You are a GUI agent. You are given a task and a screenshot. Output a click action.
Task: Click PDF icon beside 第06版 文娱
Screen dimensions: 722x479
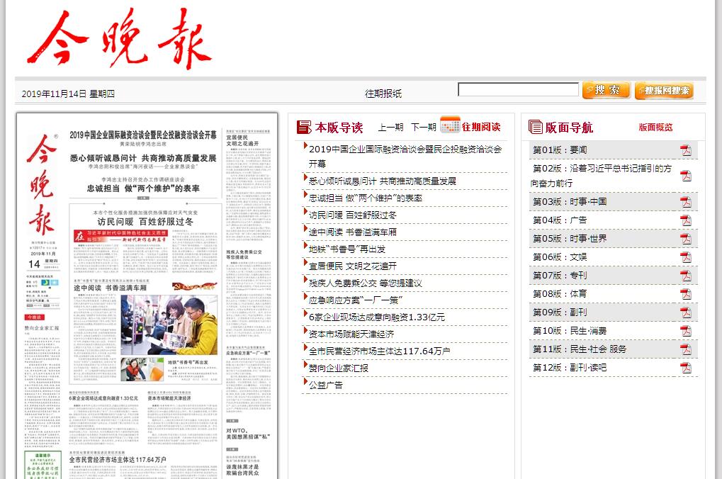tap(685, 257)
